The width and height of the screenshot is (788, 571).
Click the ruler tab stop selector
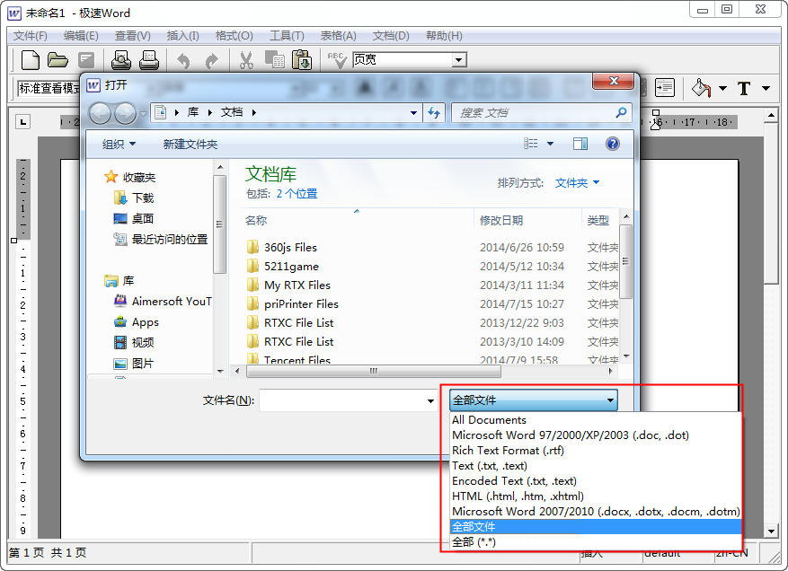point(22,121)
